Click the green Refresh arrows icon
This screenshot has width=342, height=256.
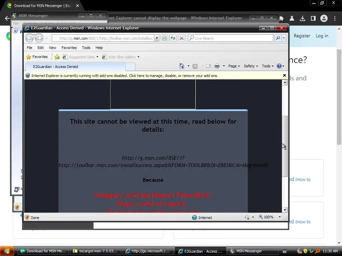pos(173,38)
